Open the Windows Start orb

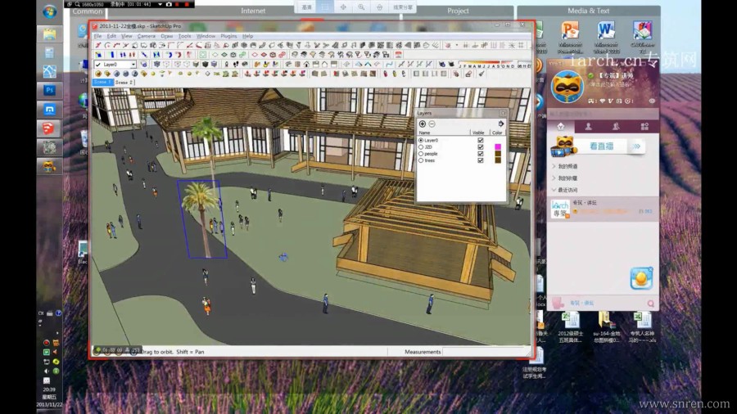[x=49, y=11]
